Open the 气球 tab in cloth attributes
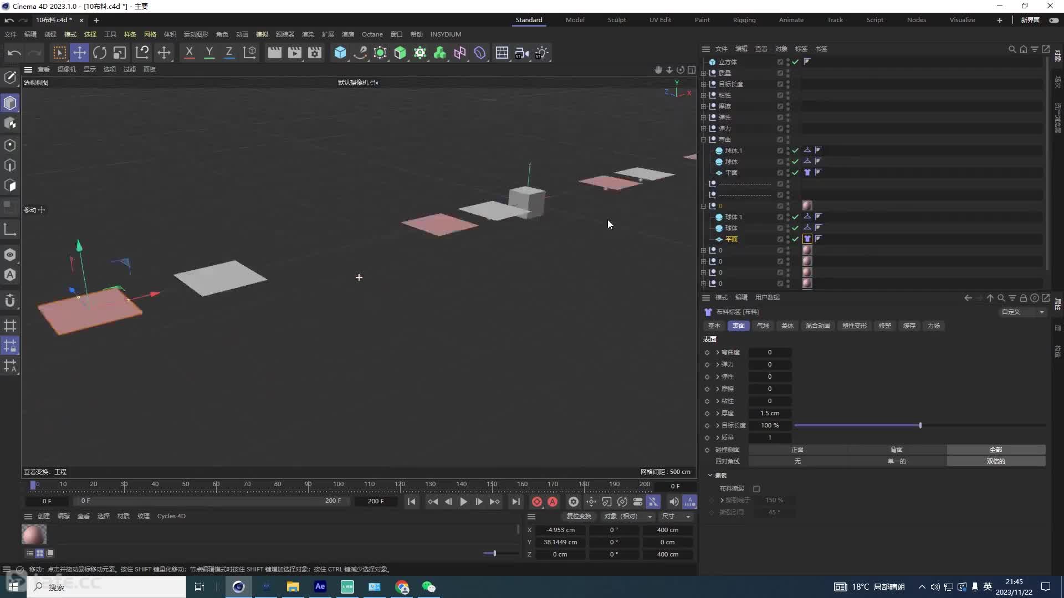This screenshot has height=598, width=1064. coord(763,326)
